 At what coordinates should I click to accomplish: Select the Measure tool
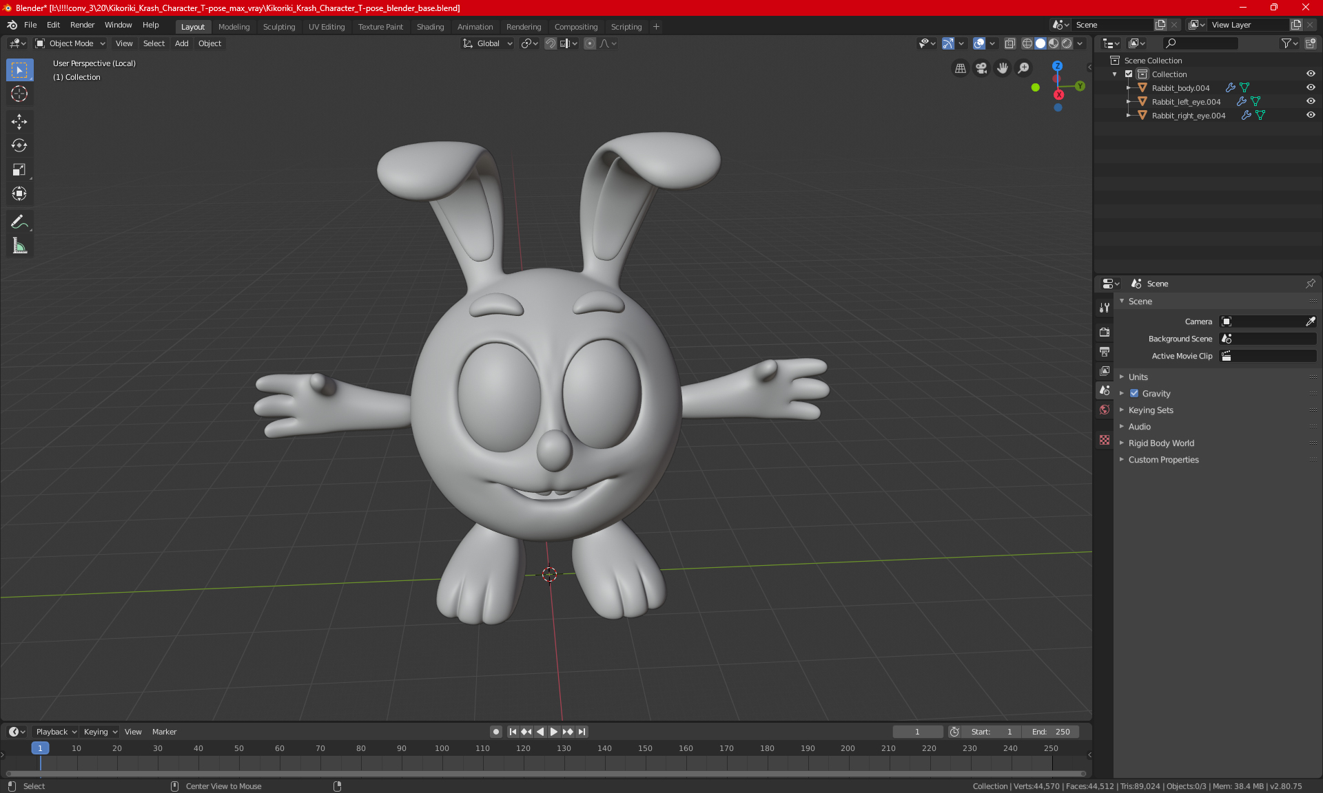tap(19, 246)
